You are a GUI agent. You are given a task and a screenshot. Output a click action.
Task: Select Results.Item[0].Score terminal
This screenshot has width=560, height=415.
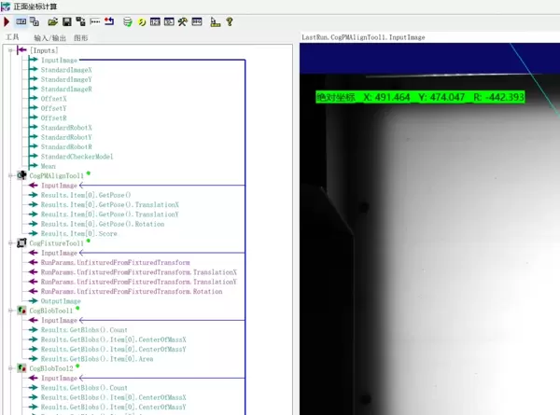pos(85,233)
